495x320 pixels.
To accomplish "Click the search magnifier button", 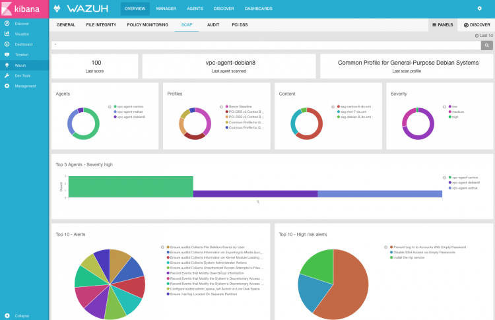I will [x=487, y=45].
